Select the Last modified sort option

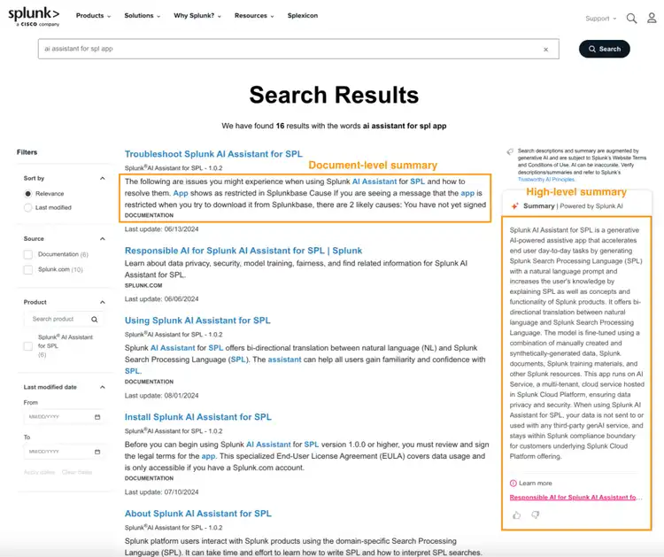tap(28, 207)
